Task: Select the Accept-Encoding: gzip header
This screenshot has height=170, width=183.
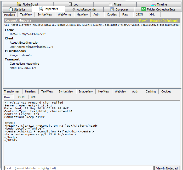Action: pos(24,43)
